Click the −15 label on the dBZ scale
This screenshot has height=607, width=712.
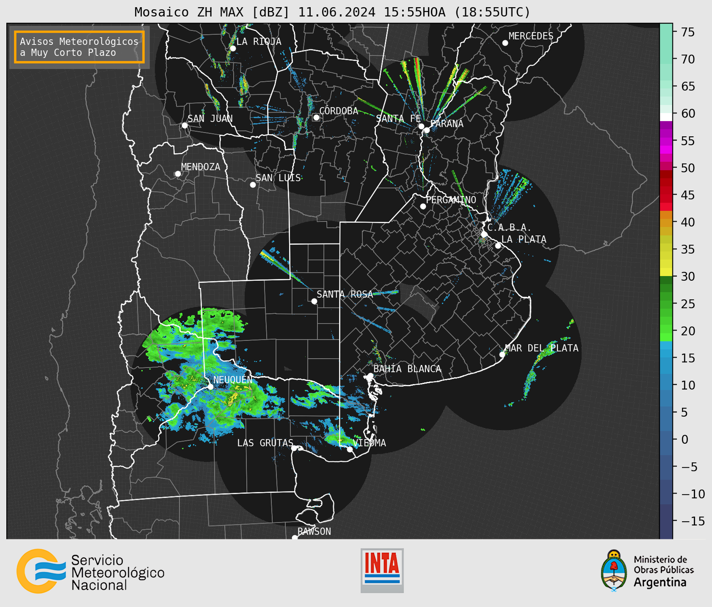click(693, 521)
